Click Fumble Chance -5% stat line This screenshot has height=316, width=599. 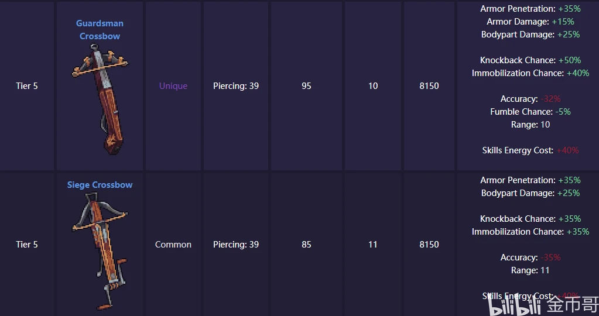pyautogui.click(x=530, y=112)
